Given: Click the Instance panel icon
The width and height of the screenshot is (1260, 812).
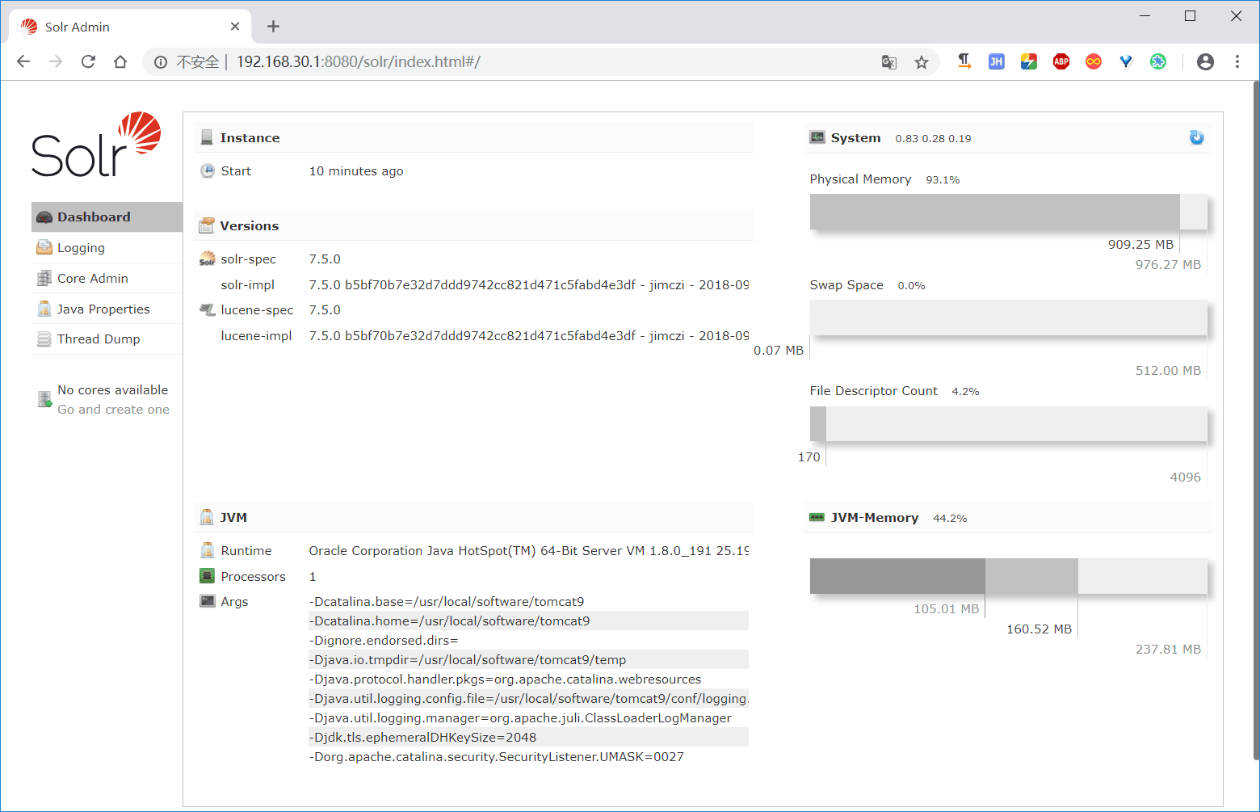Looking at the screenshot, I should click(x=207, y=137).
